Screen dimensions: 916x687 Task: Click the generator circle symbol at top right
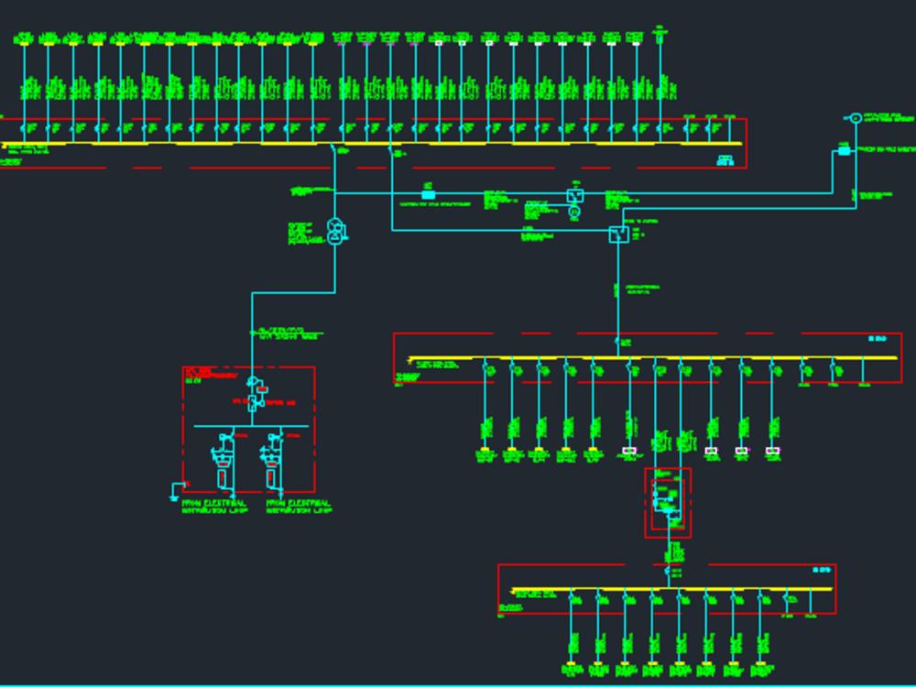[x=856, y=119]
